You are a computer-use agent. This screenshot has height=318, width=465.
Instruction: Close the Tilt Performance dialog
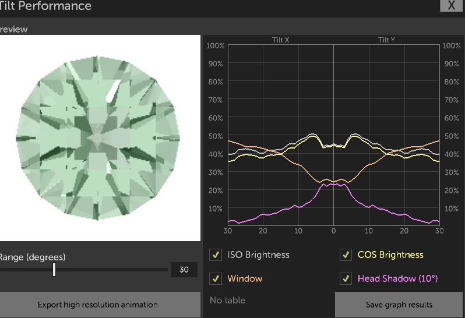(451, 6)
